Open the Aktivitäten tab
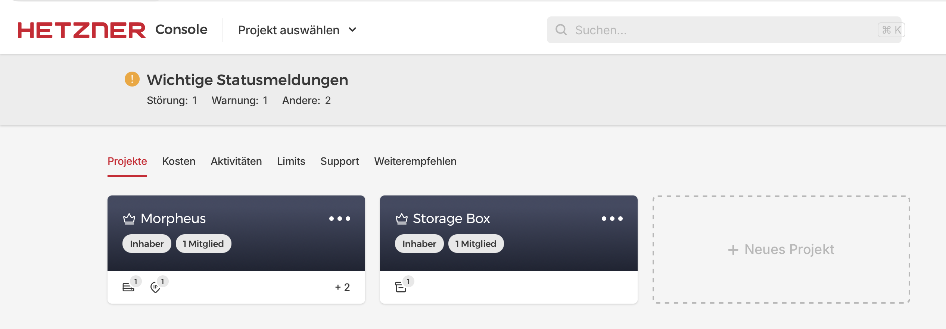This screenshot has height=329, width=946. (x=236, y=161)
